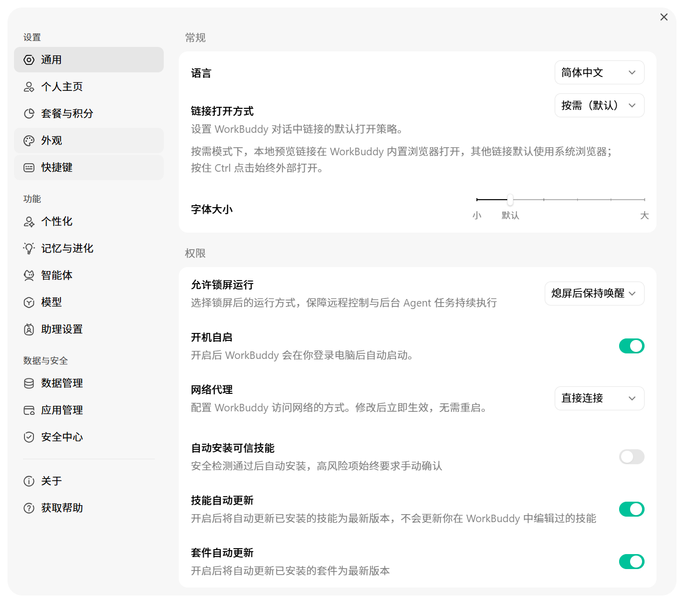The height and width of the screenshot is (603, 684).
Task: Click the 默认 label under font slider
Action: pos(510,216)
